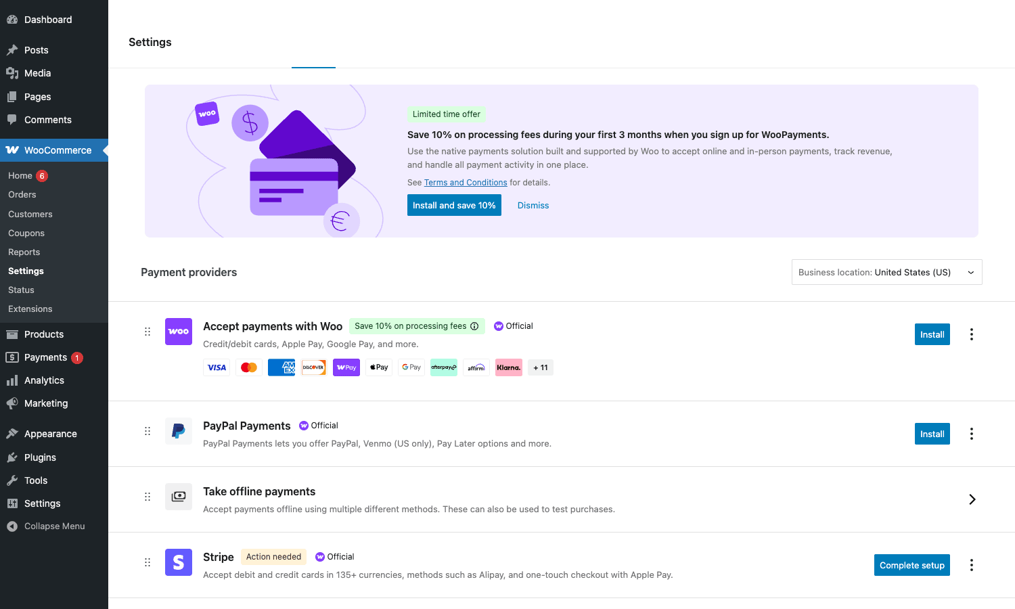
Task: Collapse the admin menu
Action: coord(54,526)
